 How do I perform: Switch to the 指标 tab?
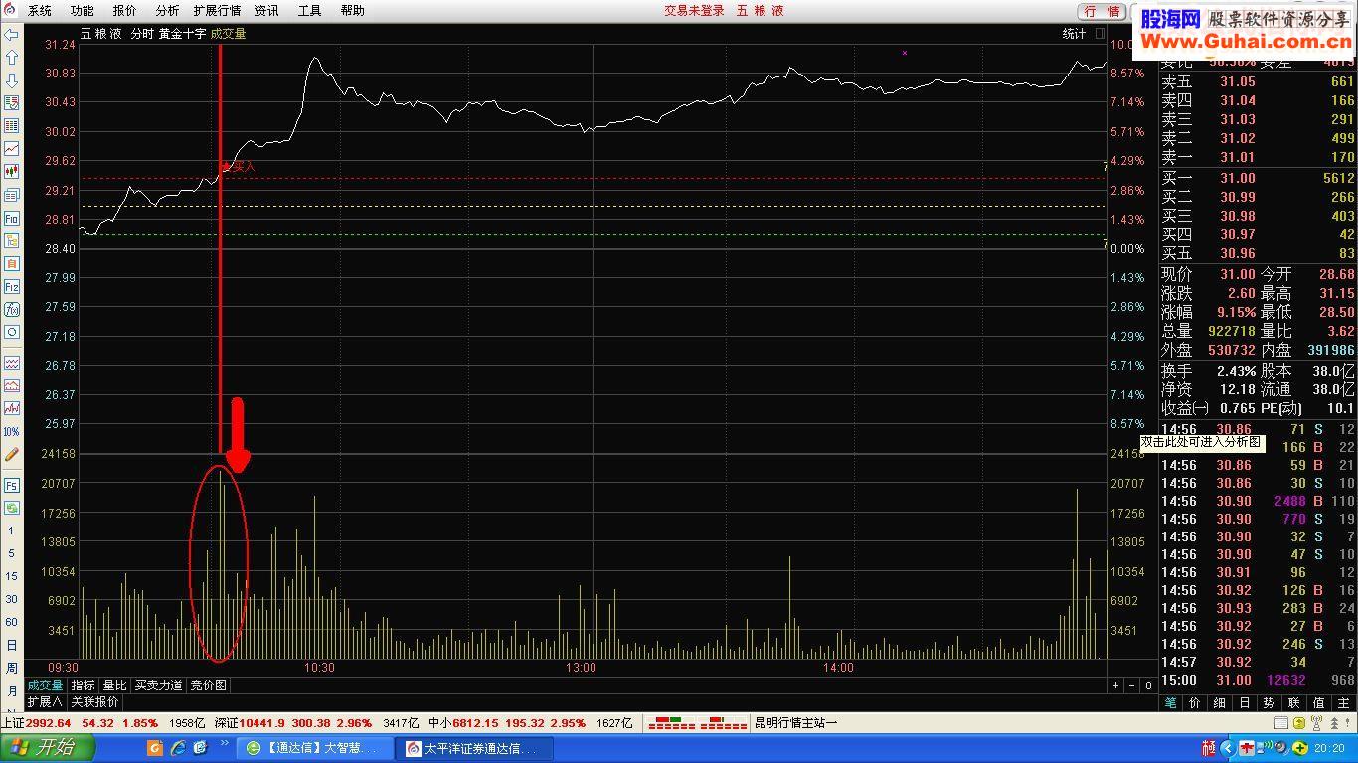pos(84,686)
